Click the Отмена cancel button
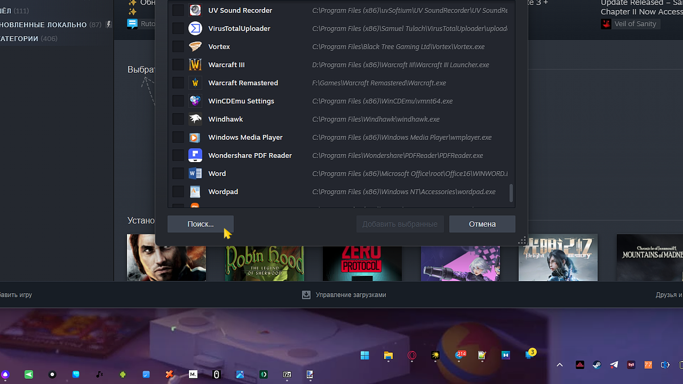683x384 pixels. (482, 224)
